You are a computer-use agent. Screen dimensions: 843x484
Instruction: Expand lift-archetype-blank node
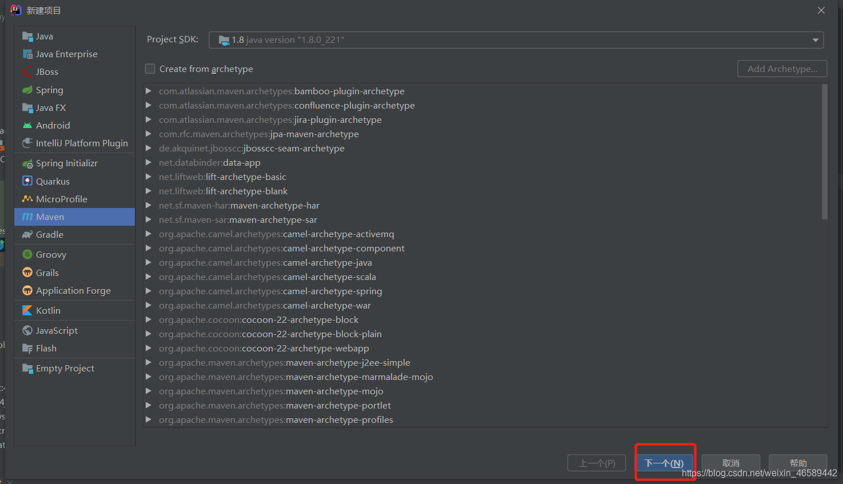pyautogui.click(x=149, y=191)
